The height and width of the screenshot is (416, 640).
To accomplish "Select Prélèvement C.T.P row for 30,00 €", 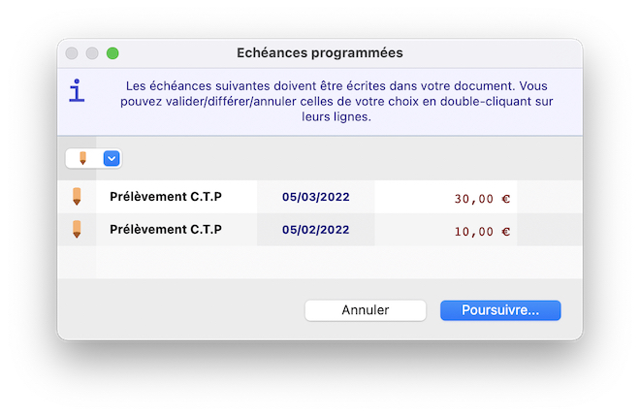I will coord(166,197).
